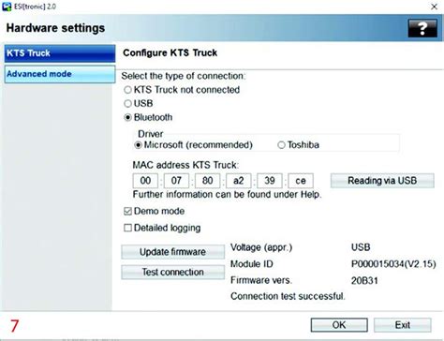Click 'Select the type of connection:' label
The height and width of the screenshot is (341, 444).
pos(184,76)
